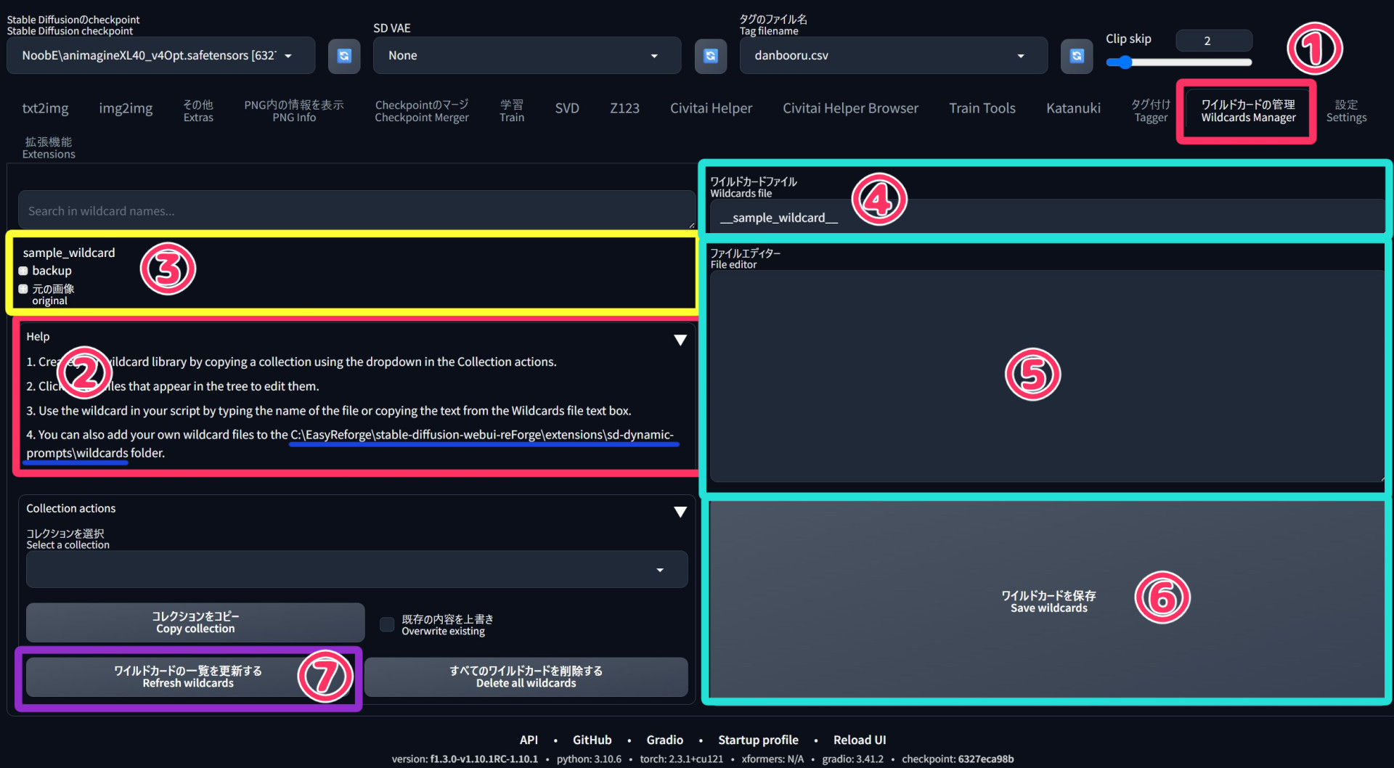Screen dimensions: 1394x768
Task: Click the Clip skip number field
Action: [1213, 41]
